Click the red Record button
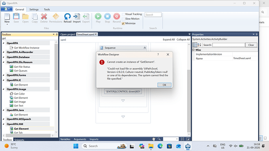Image resolution: width=269 pixels, height=151 pixels. tap(117, 16)
